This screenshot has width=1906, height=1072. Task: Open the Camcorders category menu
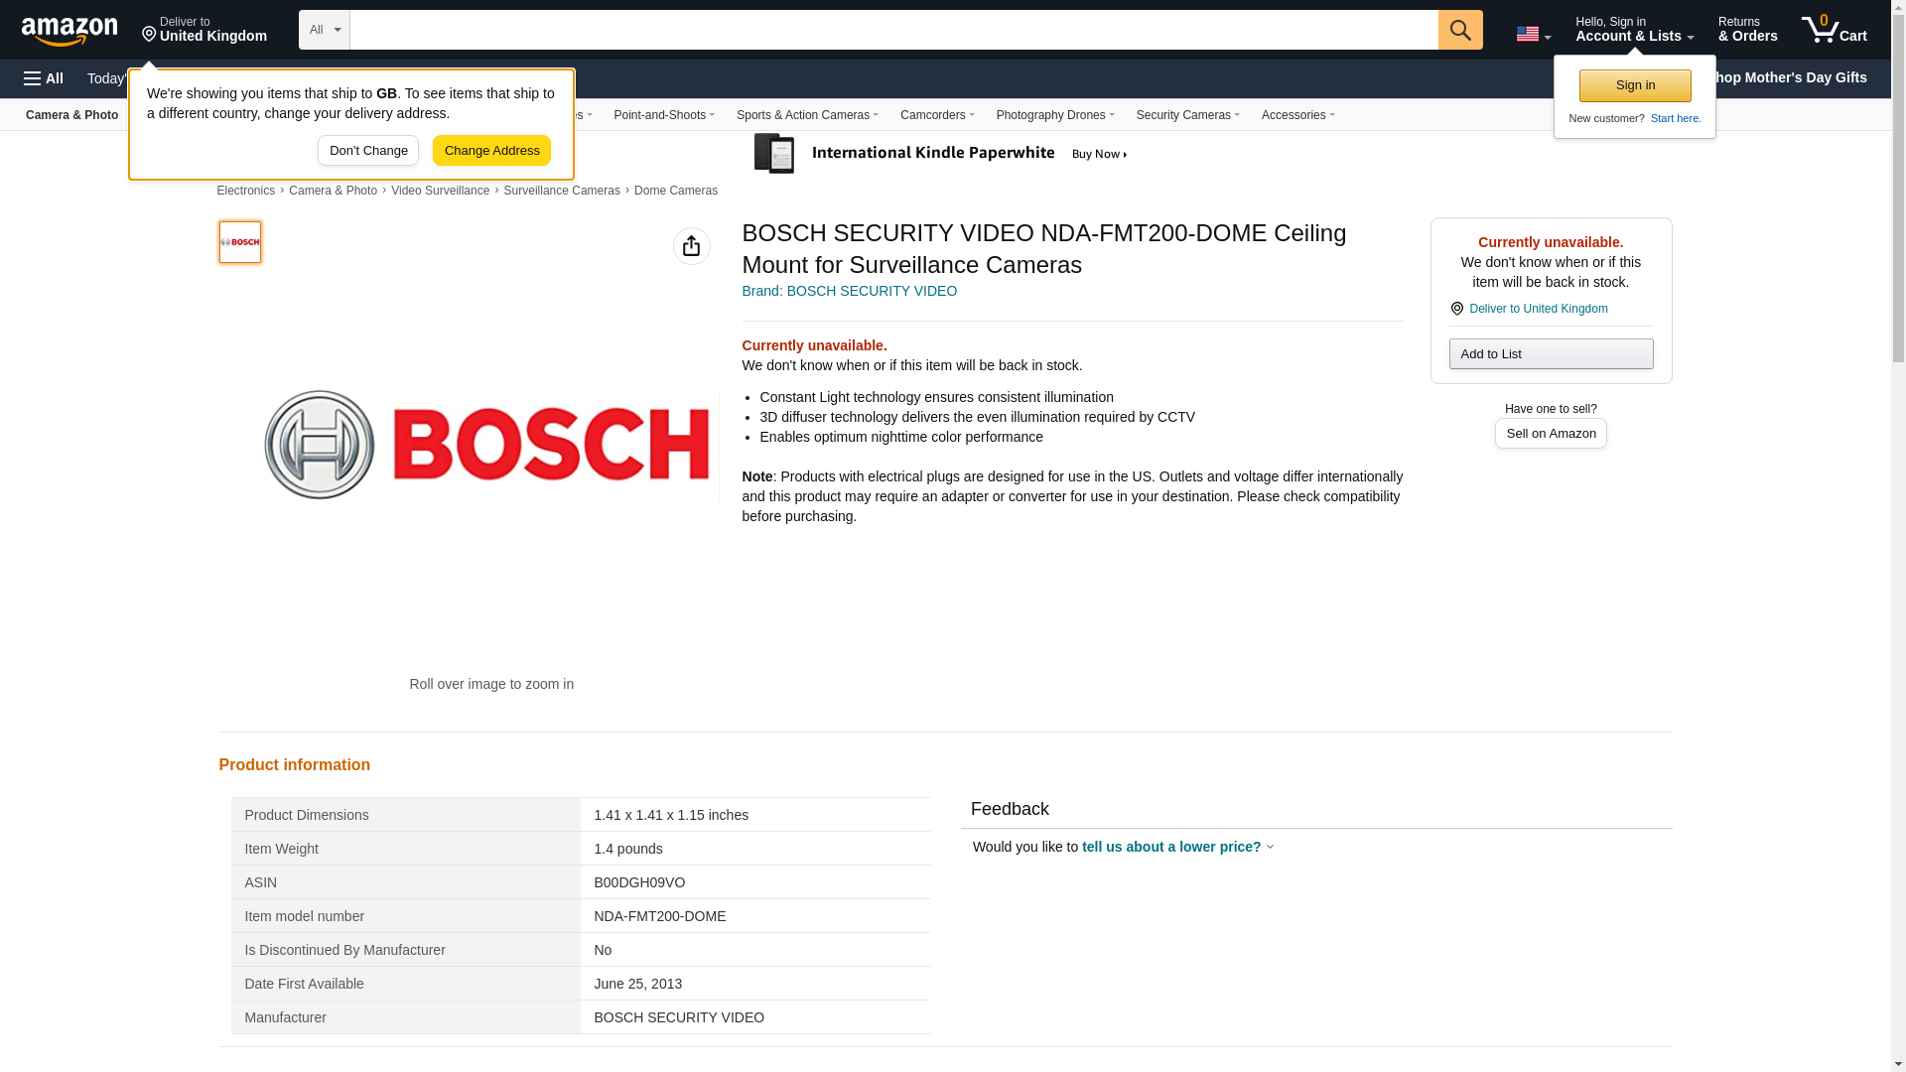936,115
